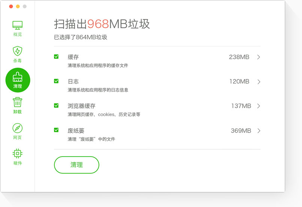
Task: Minimize window with yellow button
Action: coord(18,6)
